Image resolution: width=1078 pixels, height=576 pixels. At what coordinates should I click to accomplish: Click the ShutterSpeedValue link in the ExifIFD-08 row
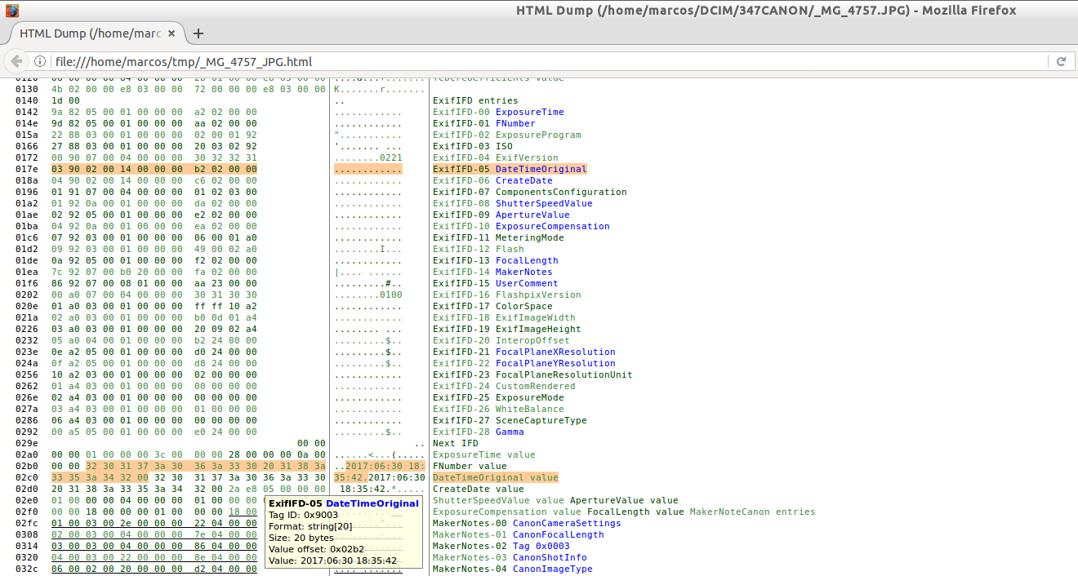coord(544,204)
